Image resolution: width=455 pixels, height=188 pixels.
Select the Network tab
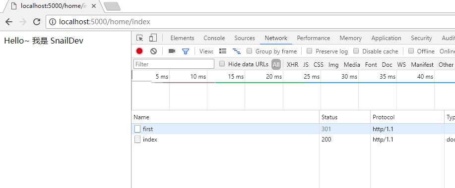click(x=276, y=38)
